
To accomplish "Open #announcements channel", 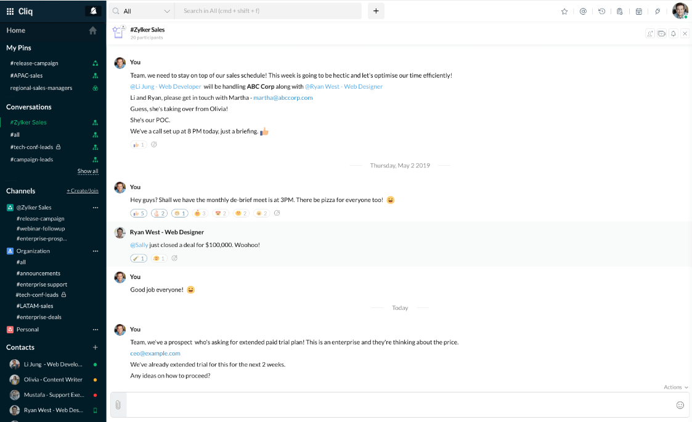I will tap(38, 274).
